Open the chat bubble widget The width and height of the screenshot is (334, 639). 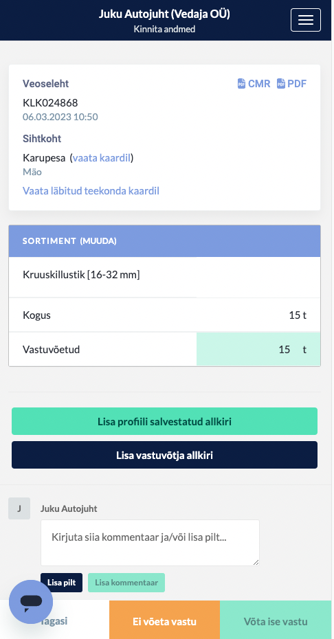[31, 601]
